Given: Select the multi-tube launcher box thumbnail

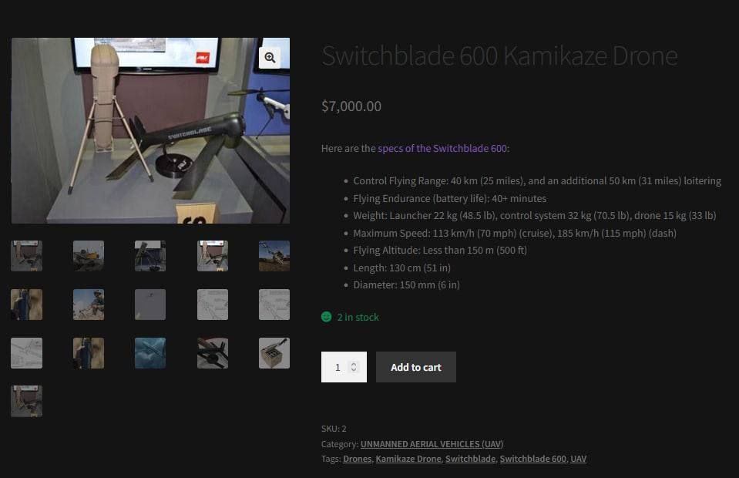Looking at the screenshot, I should 274,353.
